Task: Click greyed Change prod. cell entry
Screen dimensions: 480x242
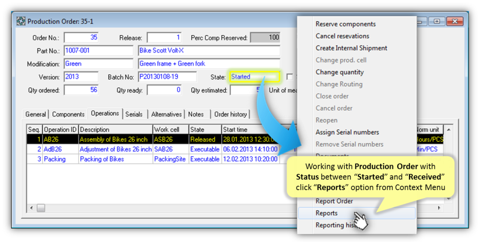Action: 341,60
